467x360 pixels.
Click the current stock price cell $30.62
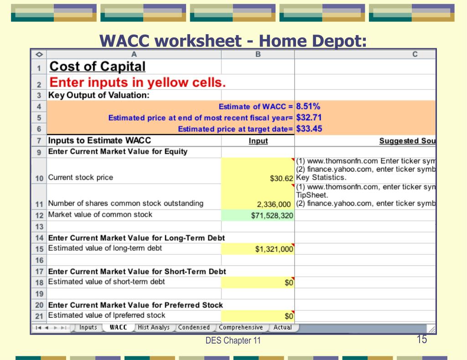point(258,171)
